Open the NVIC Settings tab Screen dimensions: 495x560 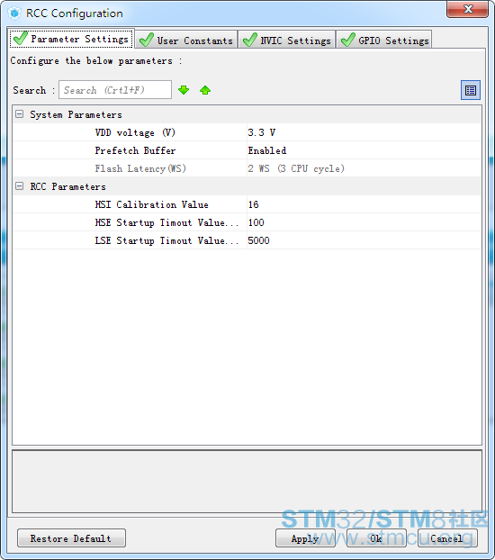287,40
